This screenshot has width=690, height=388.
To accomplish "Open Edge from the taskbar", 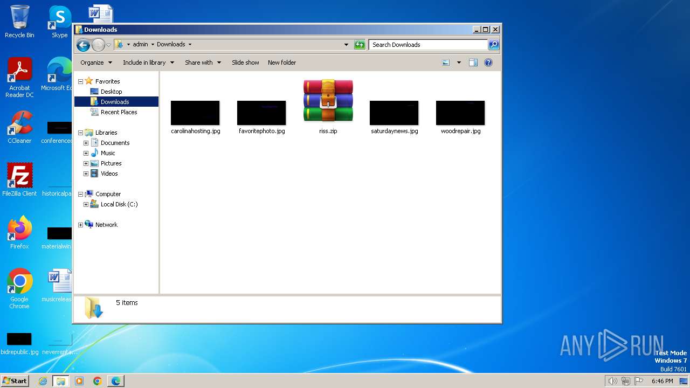I will pos(115,381).
